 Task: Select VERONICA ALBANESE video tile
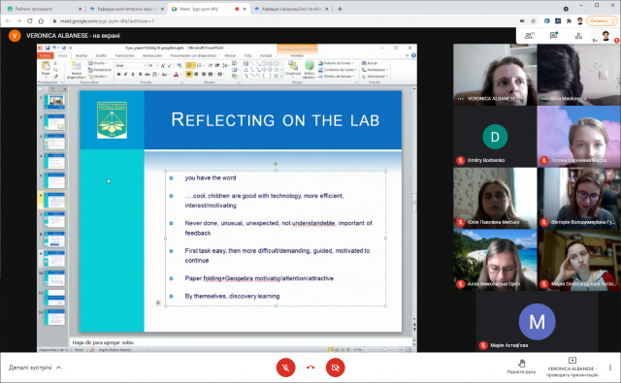(495, 75)
